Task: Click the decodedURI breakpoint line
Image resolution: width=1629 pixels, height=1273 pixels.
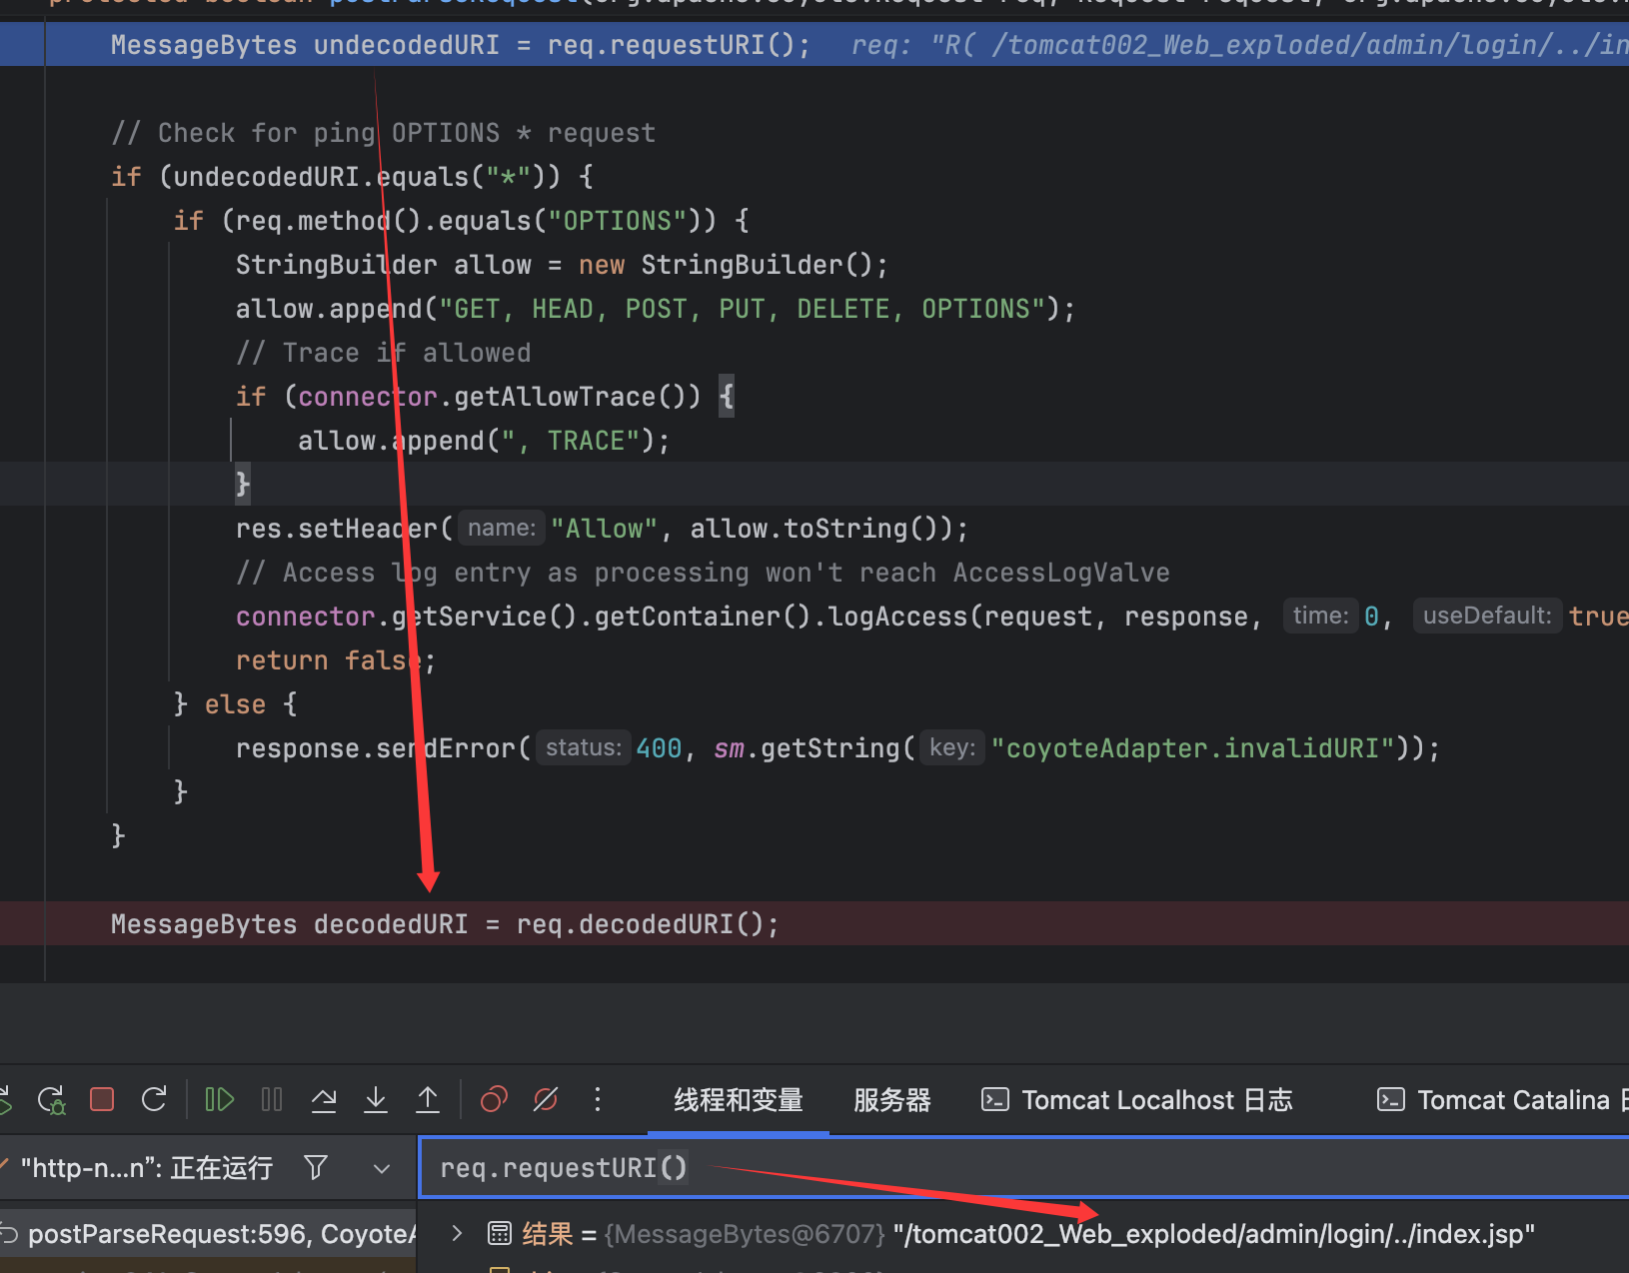Action: pos(444,924)
